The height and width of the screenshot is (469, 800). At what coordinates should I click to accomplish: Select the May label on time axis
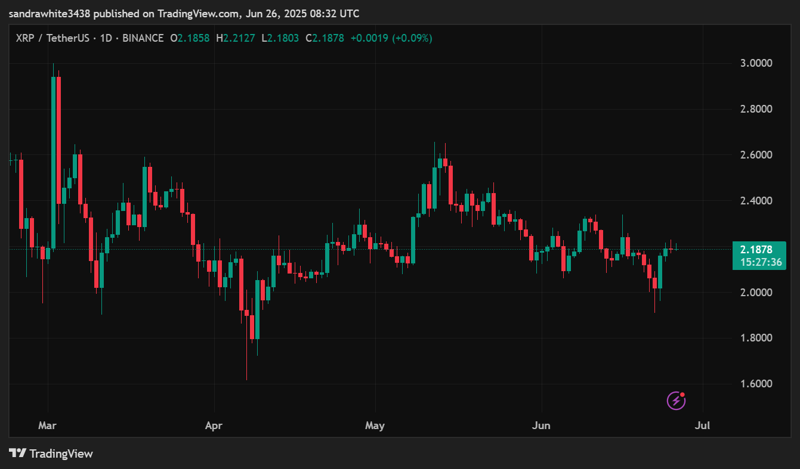[375, 425]
